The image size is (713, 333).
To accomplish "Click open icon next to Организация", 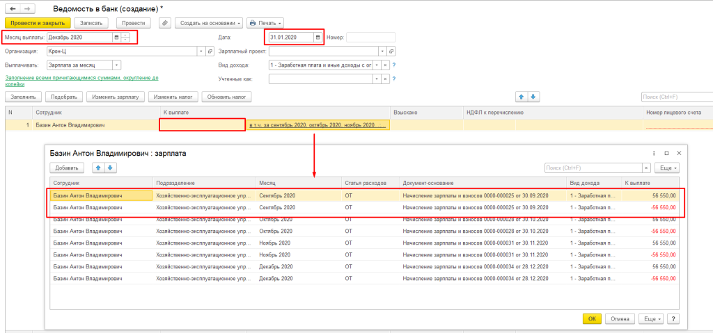I will point(210,51).
